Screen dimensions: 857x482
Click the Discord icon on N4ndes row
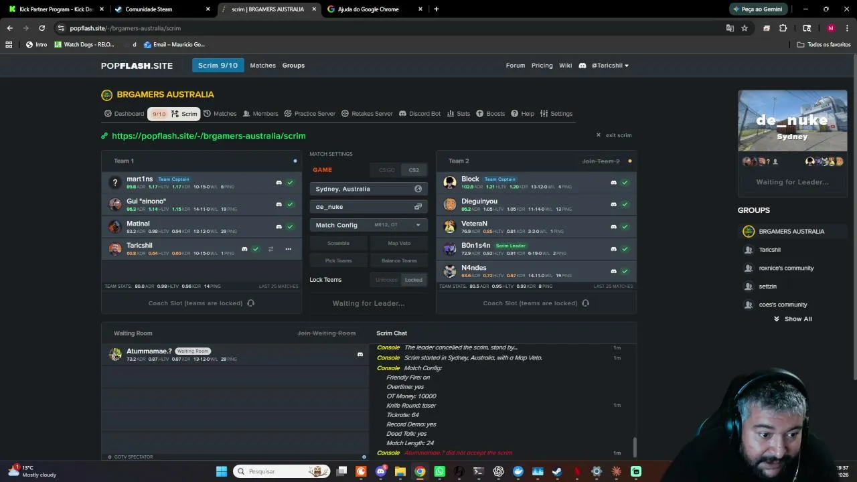tap(613, 271)
